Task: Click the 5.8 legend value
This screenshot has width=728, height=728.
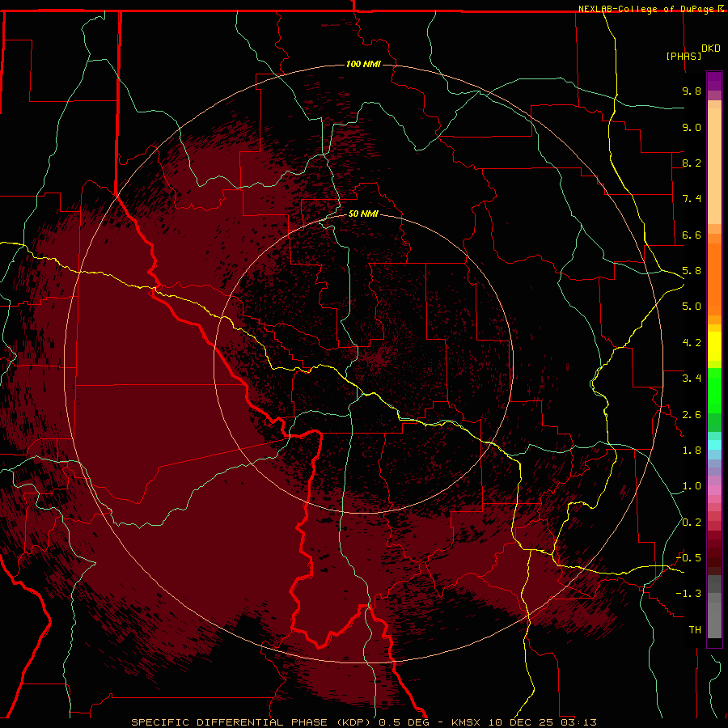Action: pos(692,271)
